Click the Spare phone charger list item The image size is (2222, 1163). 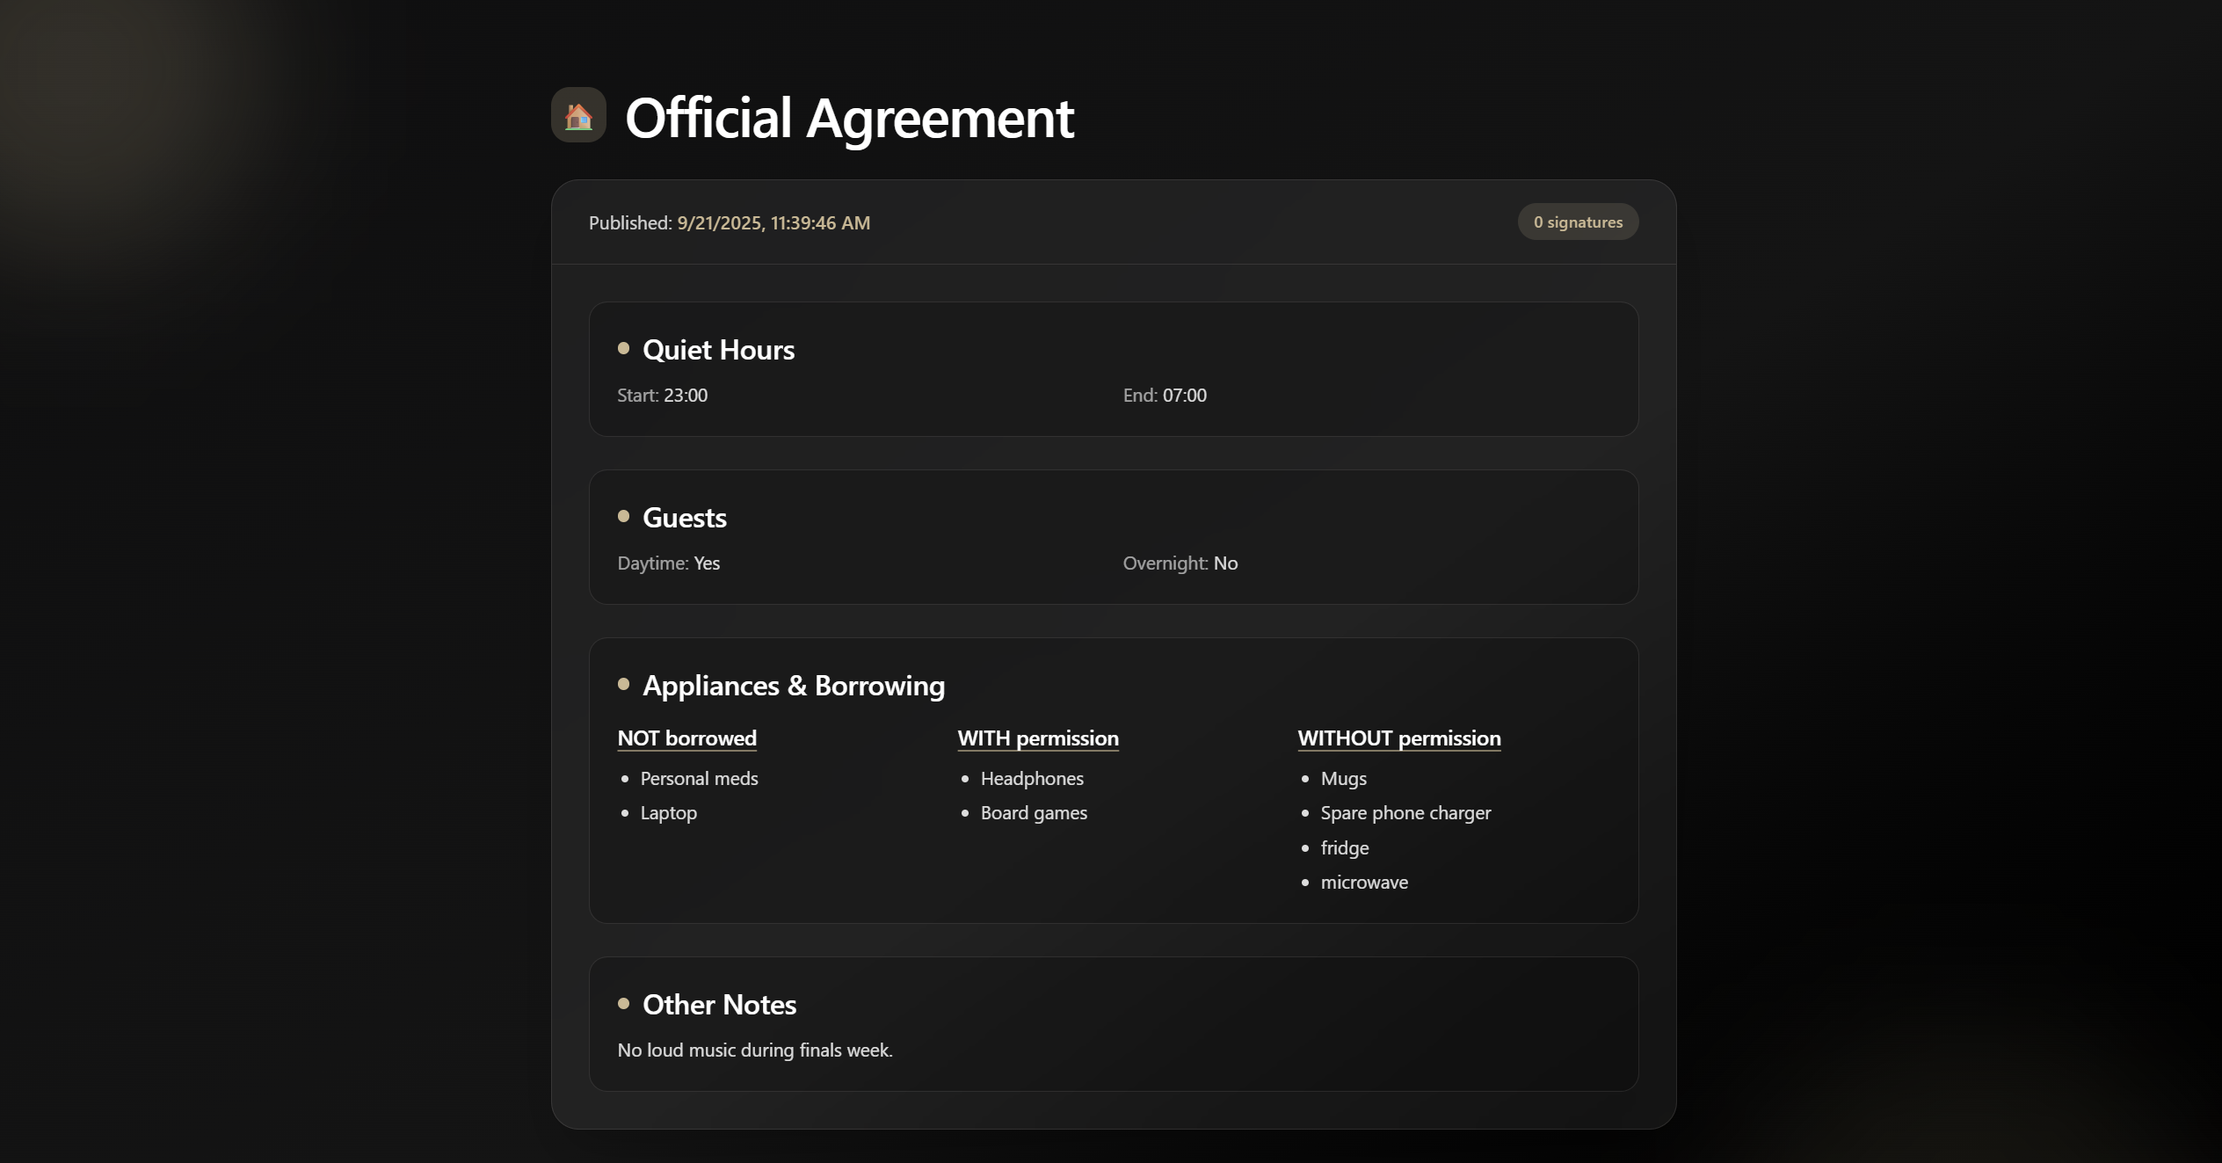coord(1405,813)
